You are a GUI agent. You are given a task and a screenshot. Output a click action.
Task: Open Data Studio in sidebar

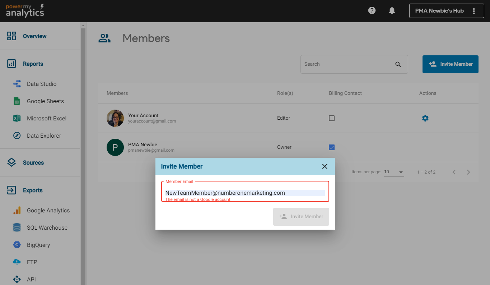[41, 84]
